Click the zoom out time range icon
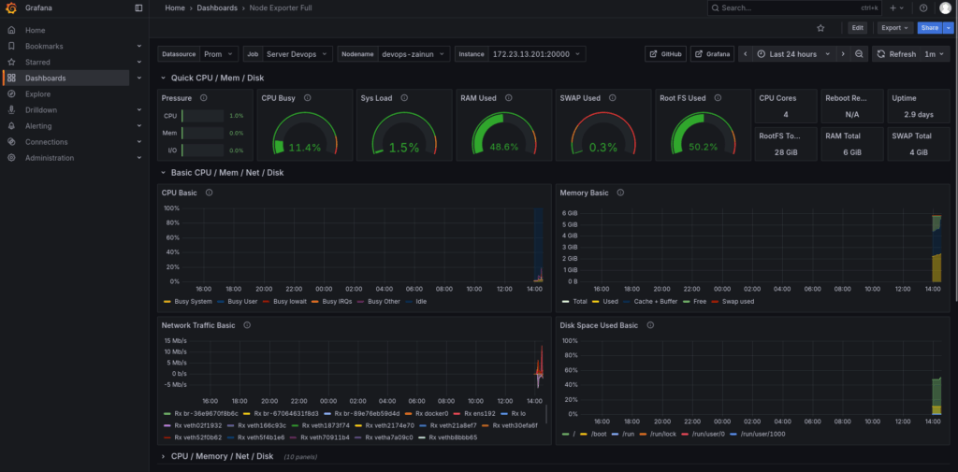This screenshot has width=958, height=472. tap(859, 54)
